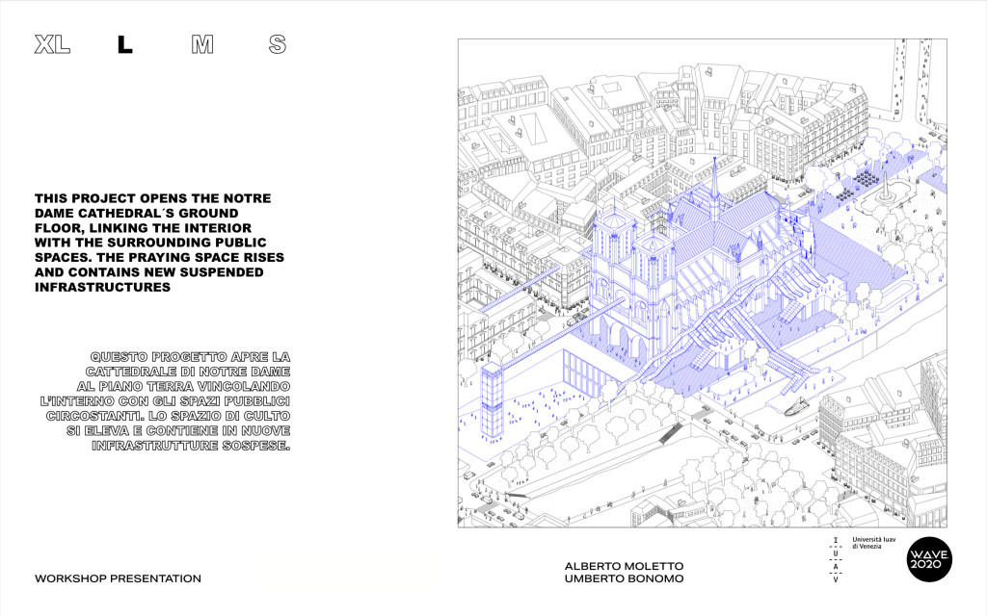Switch to the M size label
This screenshot has width=987, height=616.
pos(202,45)
